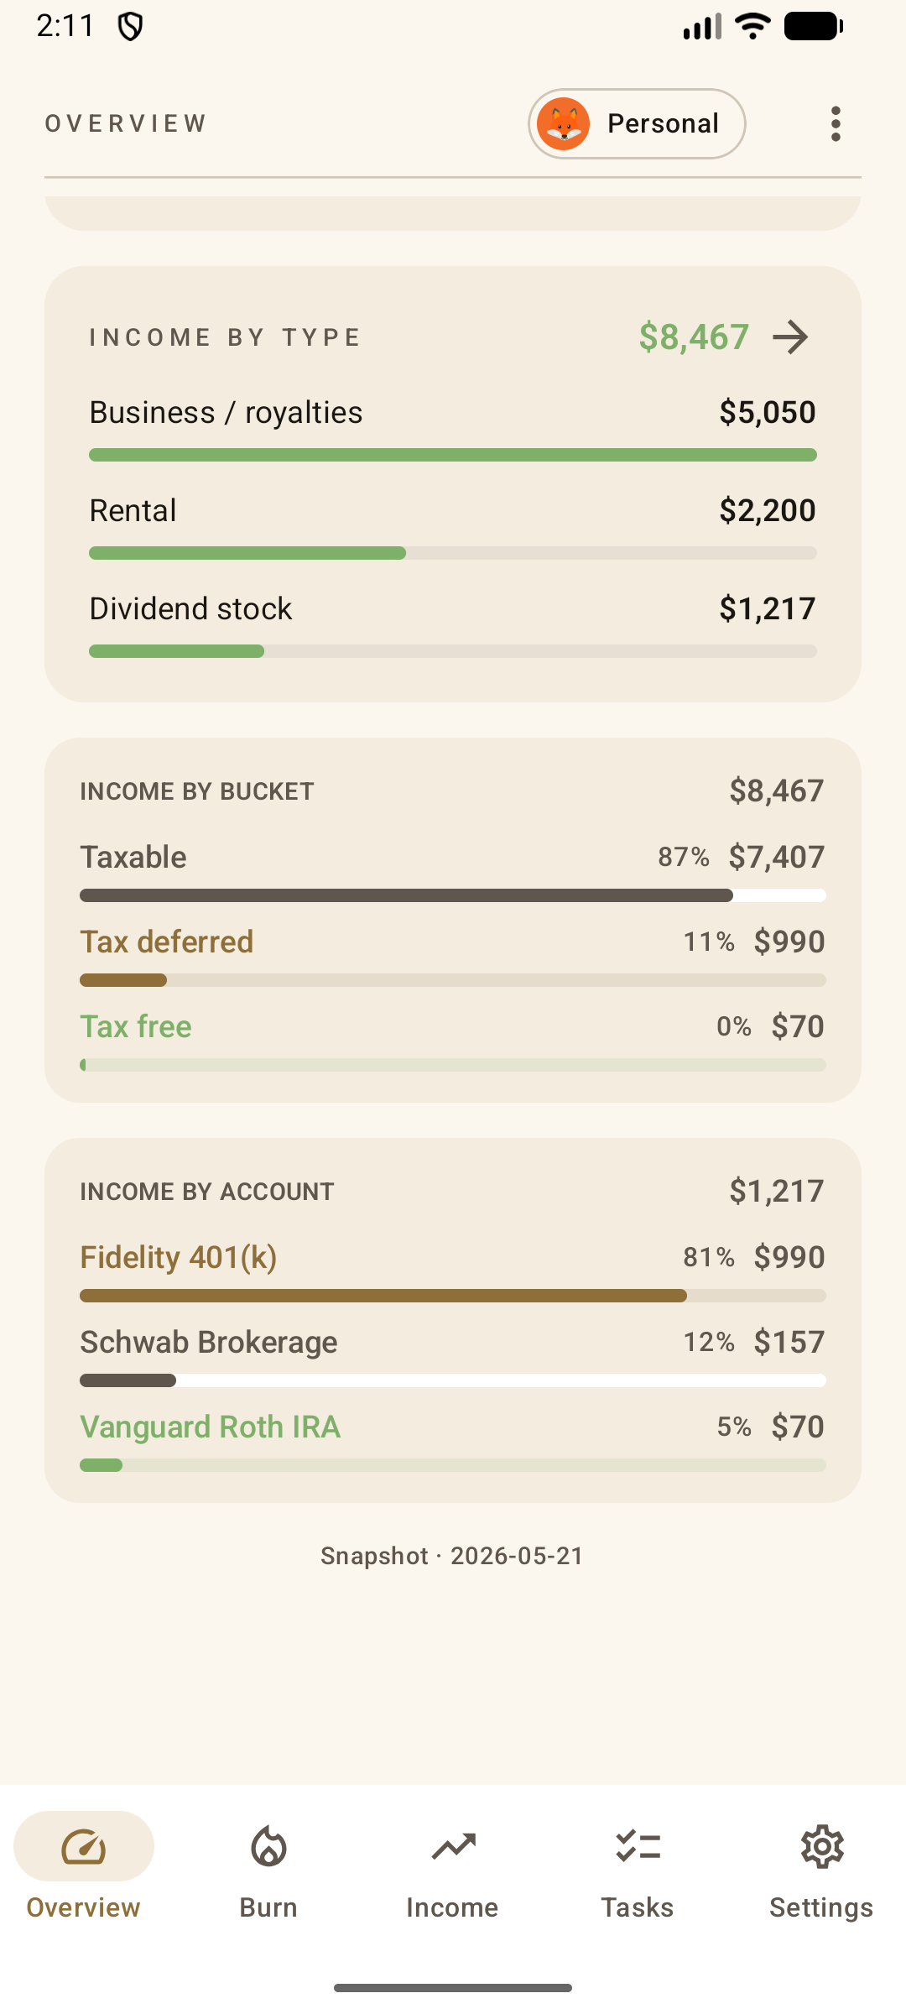Open the arrow next to $8,467
The width and height of the screenshot is (906, 2014).
click(x=790, y=337)
